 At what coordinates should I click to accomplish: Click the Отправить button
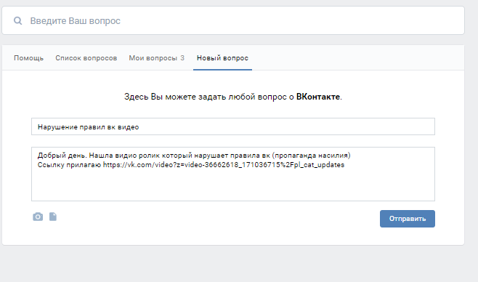point(408,219)
